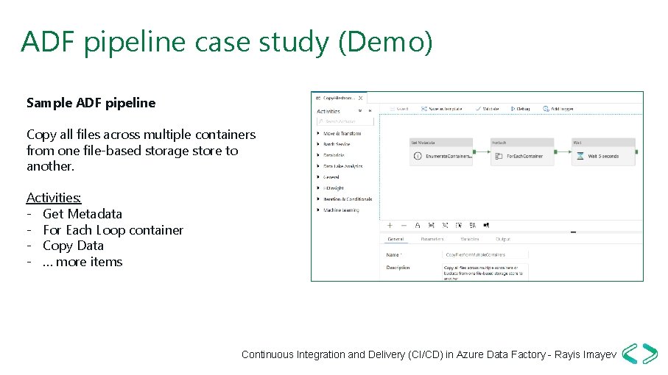
Task: Click the hourglass icon on the Wait activity
Action: point(580,156)
